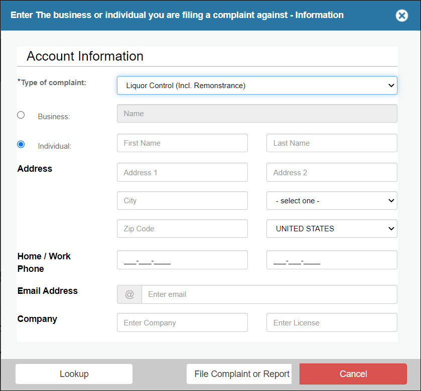Click the Lookup button
Image resolution: width=421 pixels, height=391 pixels.
coord(74,374)
